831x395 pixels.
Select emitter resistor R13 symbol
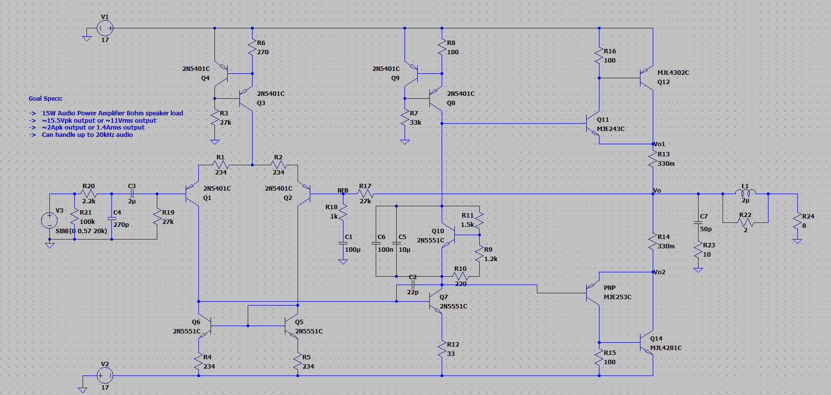click(653, 159)
